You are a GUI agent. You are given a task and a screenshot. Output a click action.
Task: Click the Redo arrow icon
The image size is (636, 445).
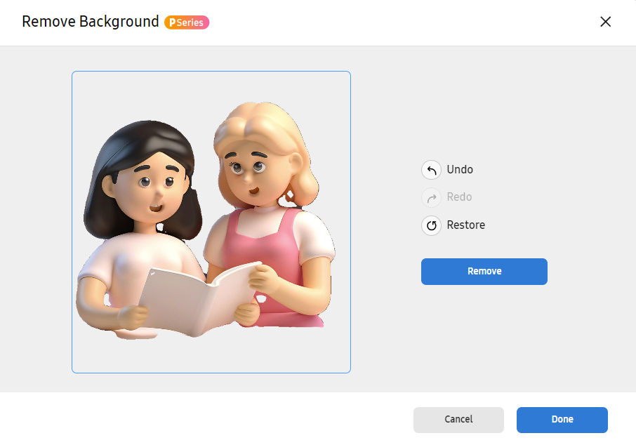(431, 197)
